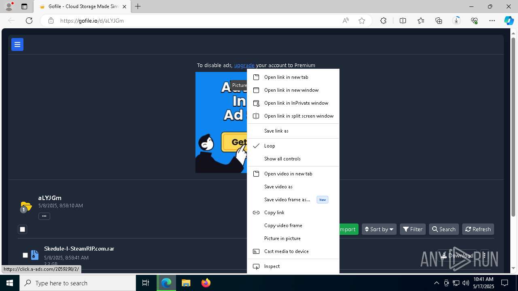Open the rar file's three-dot options menu

(484, 255)
